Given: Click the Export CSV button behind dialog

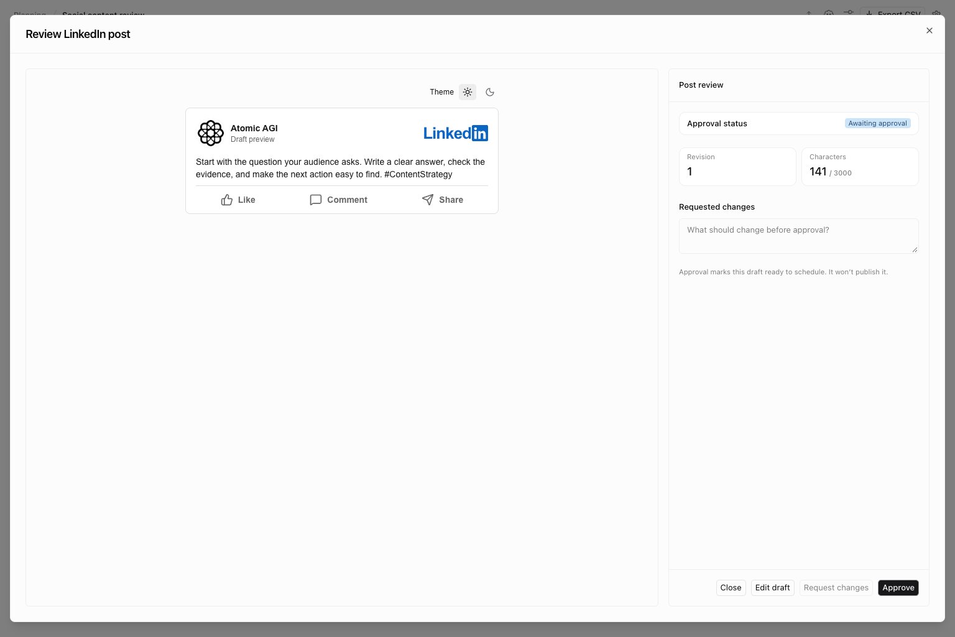Looking at the screenshot, I should tap(892, 12).
